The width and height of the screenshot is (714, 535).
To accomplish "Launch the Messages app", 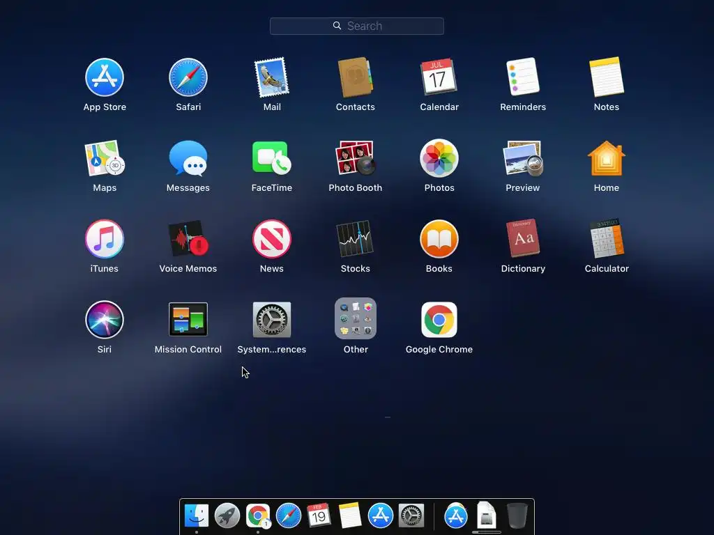I will [188, 158].
